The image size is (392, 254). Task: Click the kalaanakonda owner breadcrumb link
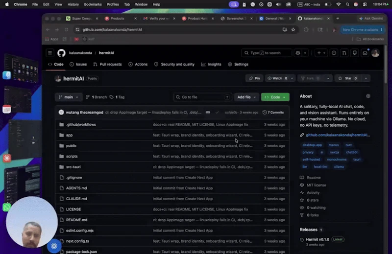(x=80, y=53)
